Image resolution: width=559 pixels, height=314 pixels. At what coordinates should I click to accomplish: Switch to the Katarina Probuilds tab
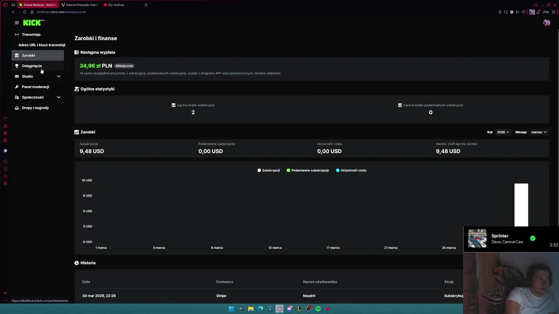point(80,5)
